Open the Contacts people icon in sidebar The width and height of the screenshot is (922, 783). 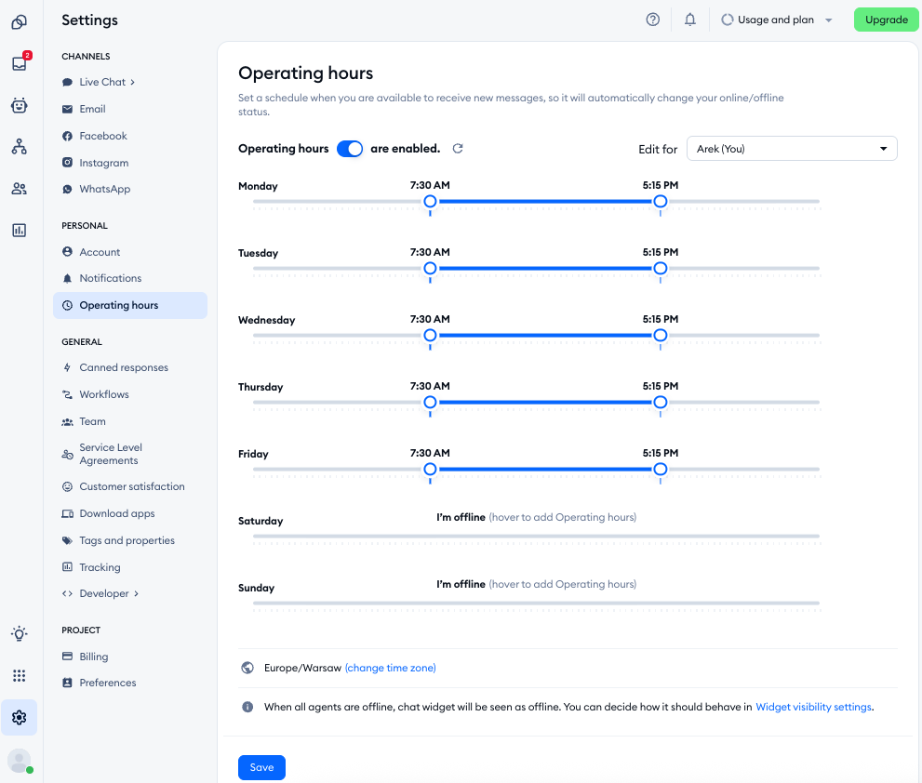(x=19, y=189)
